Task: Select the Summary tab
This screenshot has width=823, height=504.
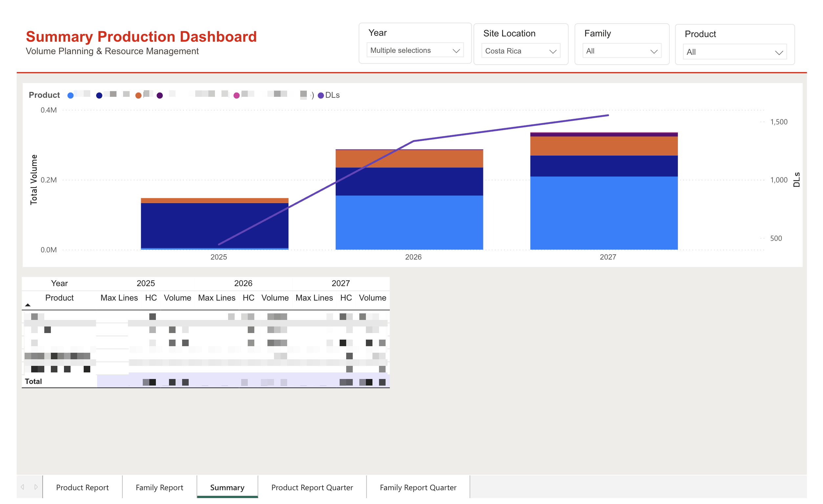Action: pyautogui.click(x=227, y=487)
